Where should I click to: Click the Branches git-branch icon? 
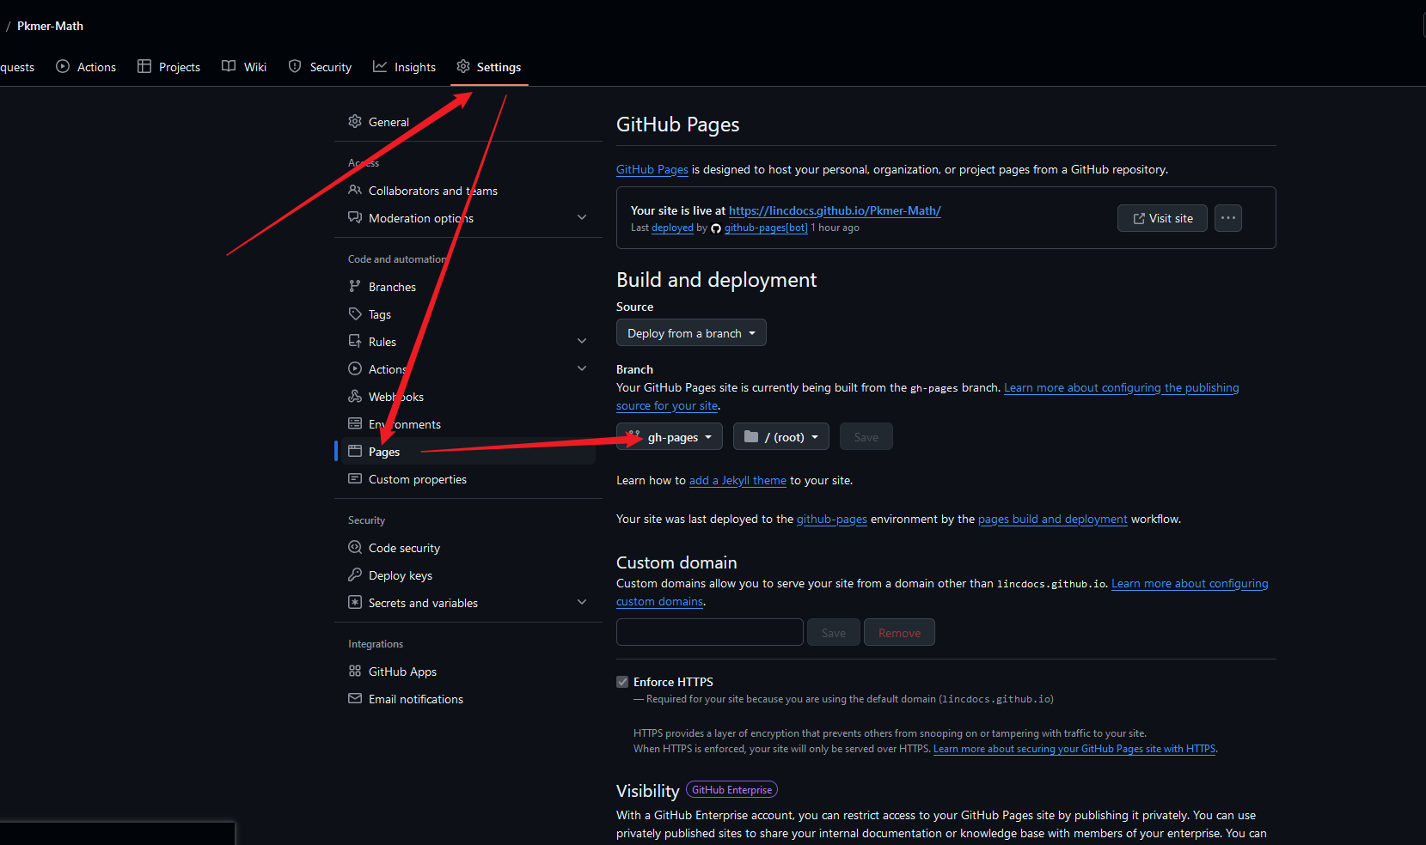(355, 286)
